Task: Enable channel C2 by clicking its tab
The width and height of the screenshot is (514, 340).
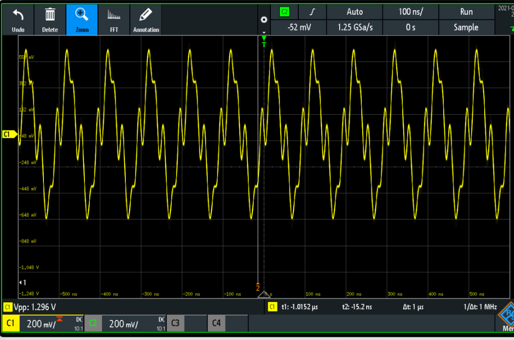Action: click(92, 323)
